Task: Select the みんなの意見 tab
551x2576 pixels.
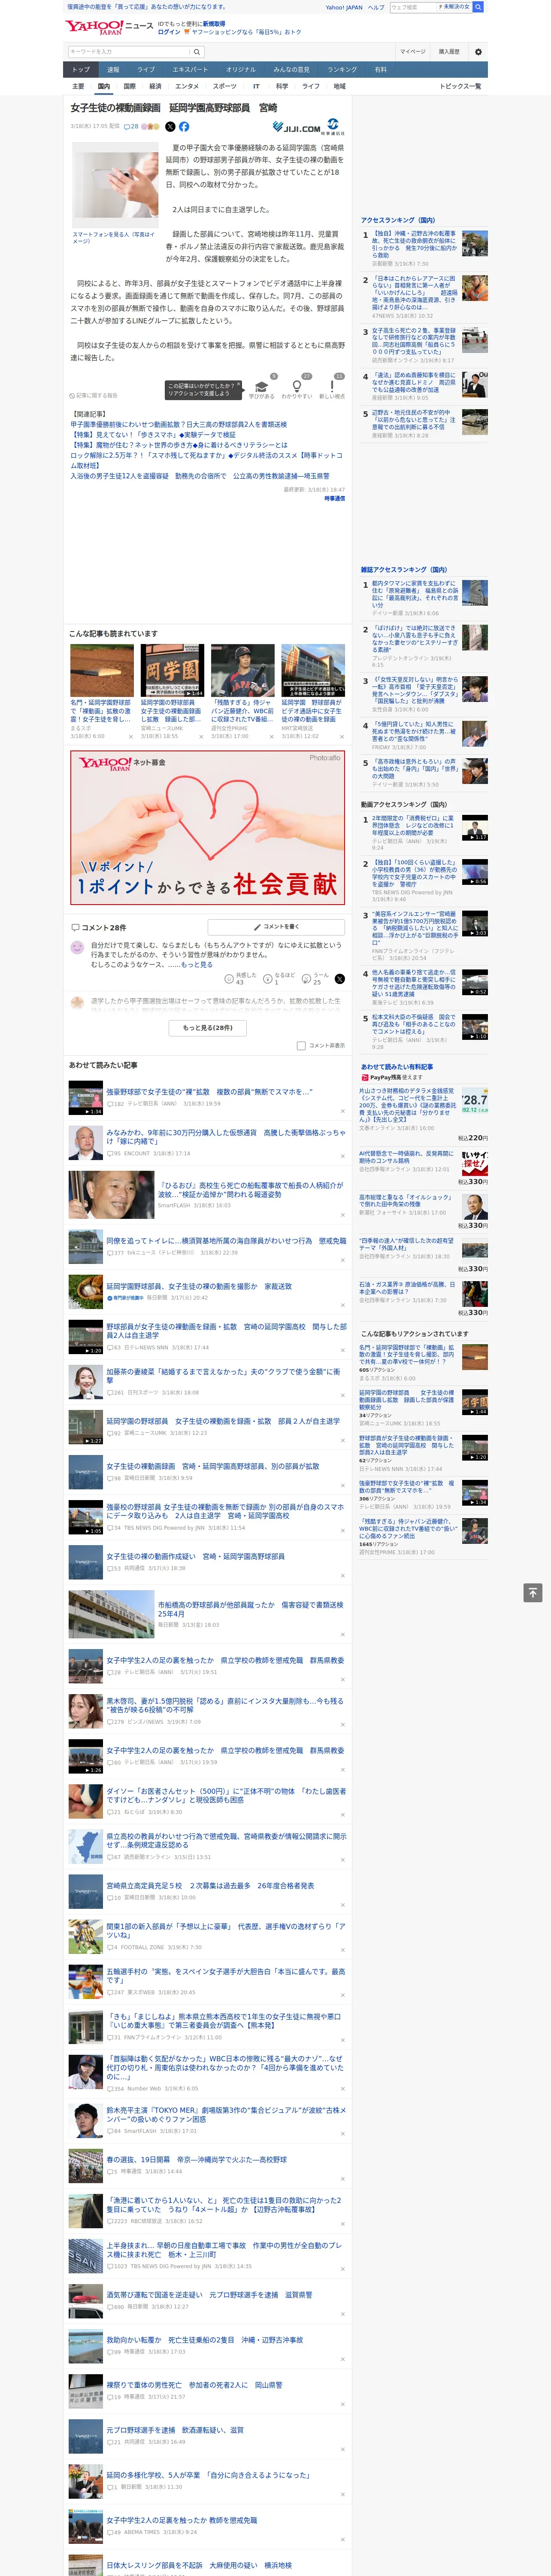Action: [x=291, y=69]
